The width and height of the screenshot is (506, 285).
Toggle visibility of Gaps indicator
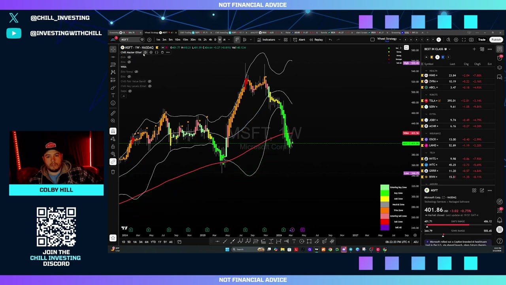point(130,91)
